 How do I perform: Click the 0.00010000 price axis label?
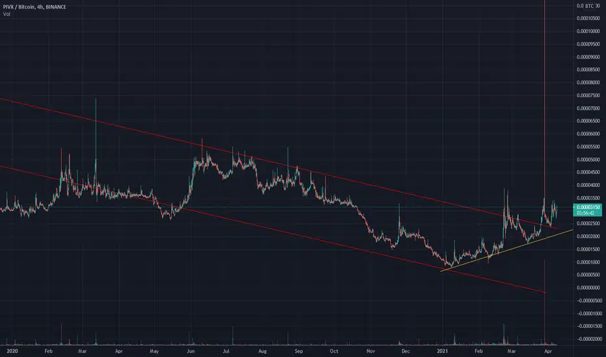coord(588,31)
